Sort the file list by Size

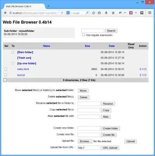pos(87,46)
